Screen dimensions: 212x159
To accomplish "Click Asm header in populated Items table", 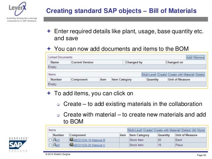I will coord(123,135).
